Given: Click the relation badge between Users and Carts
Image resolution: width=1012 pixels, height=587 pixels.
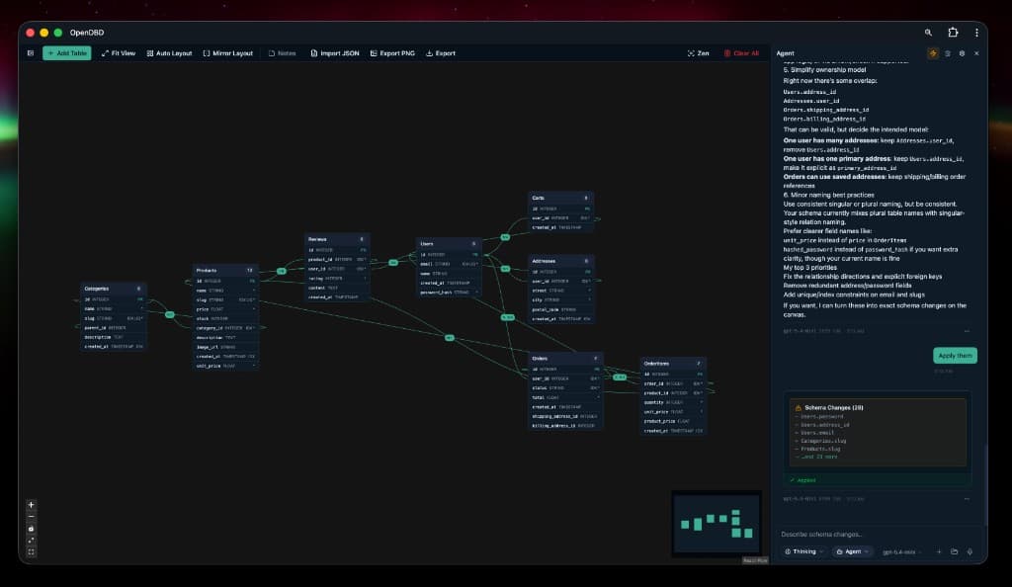Looking at the screenshot, I should (x=505, y=237).
